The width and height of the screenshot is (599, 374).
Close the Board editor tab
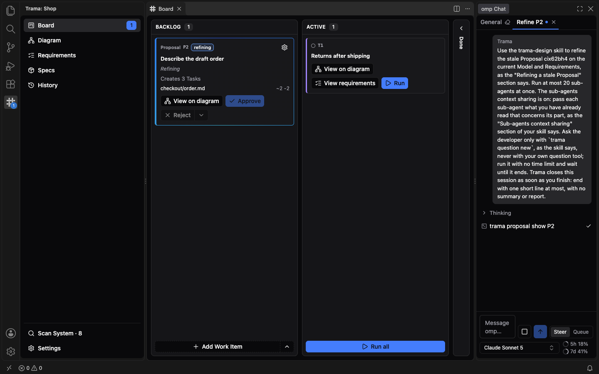(x=179, y=9)
